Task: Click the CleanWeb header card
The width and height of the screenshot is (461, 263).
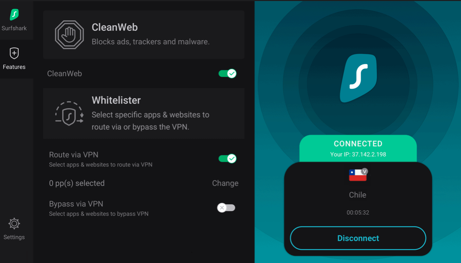Action: (x=144, y=35)
